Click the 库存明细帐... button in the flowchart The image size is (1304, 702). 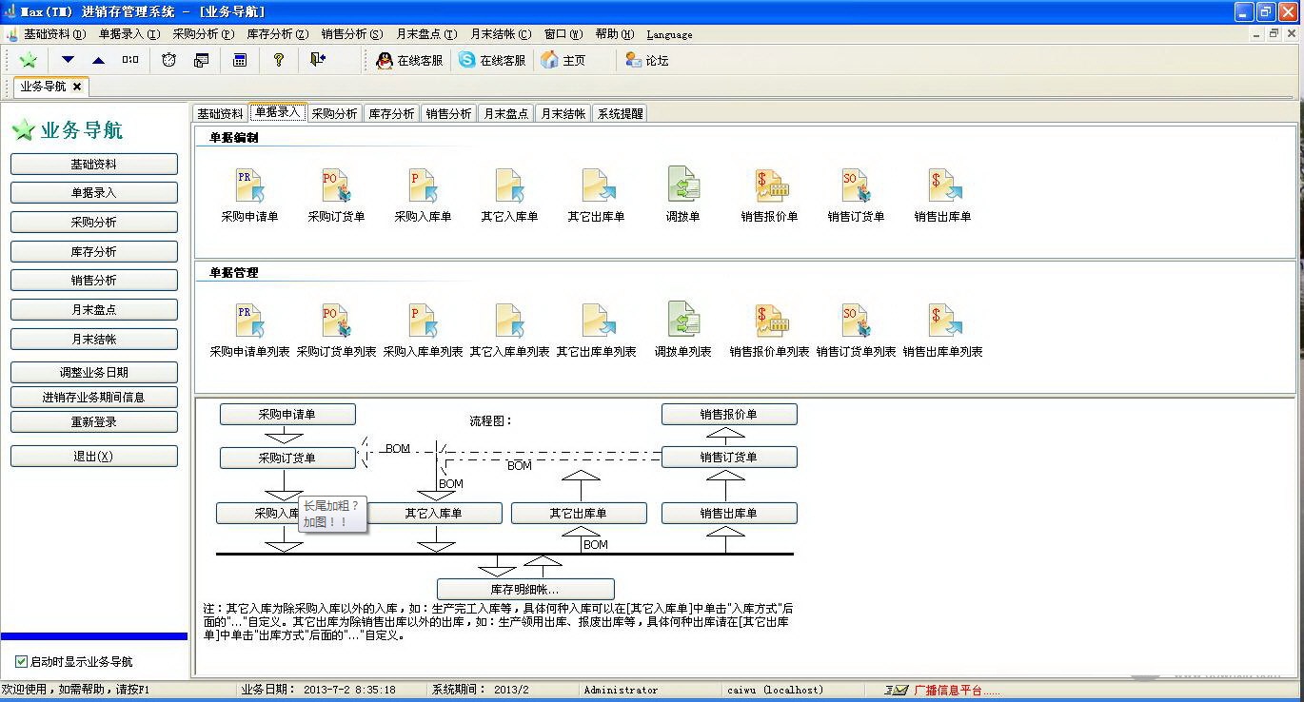(x=525, y=590)
